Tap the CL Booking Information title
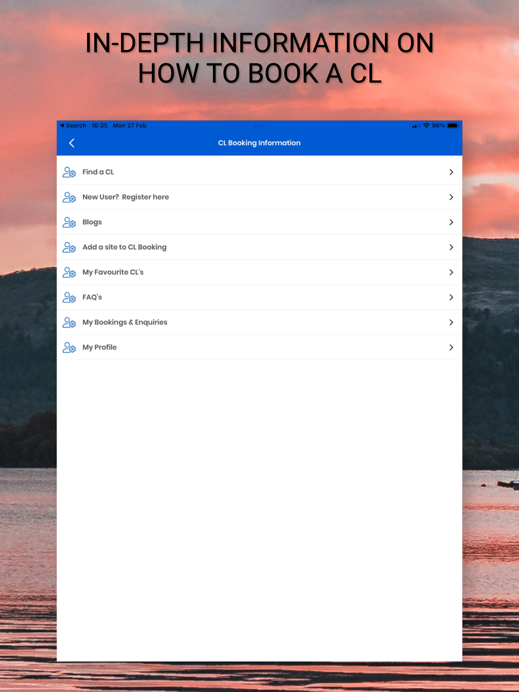Viewport: 519px width, 692px height. (x=259, y=143)
